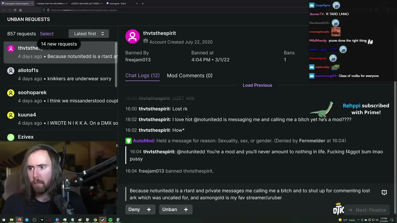Open the report/feedback icon beside the unban message
The width and height of the screenshot is (397, 223).
pyautogui.click(x=384, y=192)
